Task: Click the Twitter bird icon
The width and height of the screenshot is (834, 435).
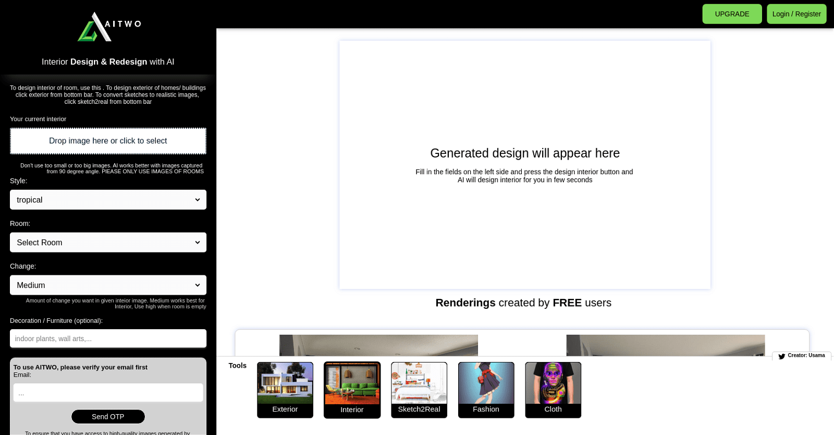Action: click(x=781, y=356)
